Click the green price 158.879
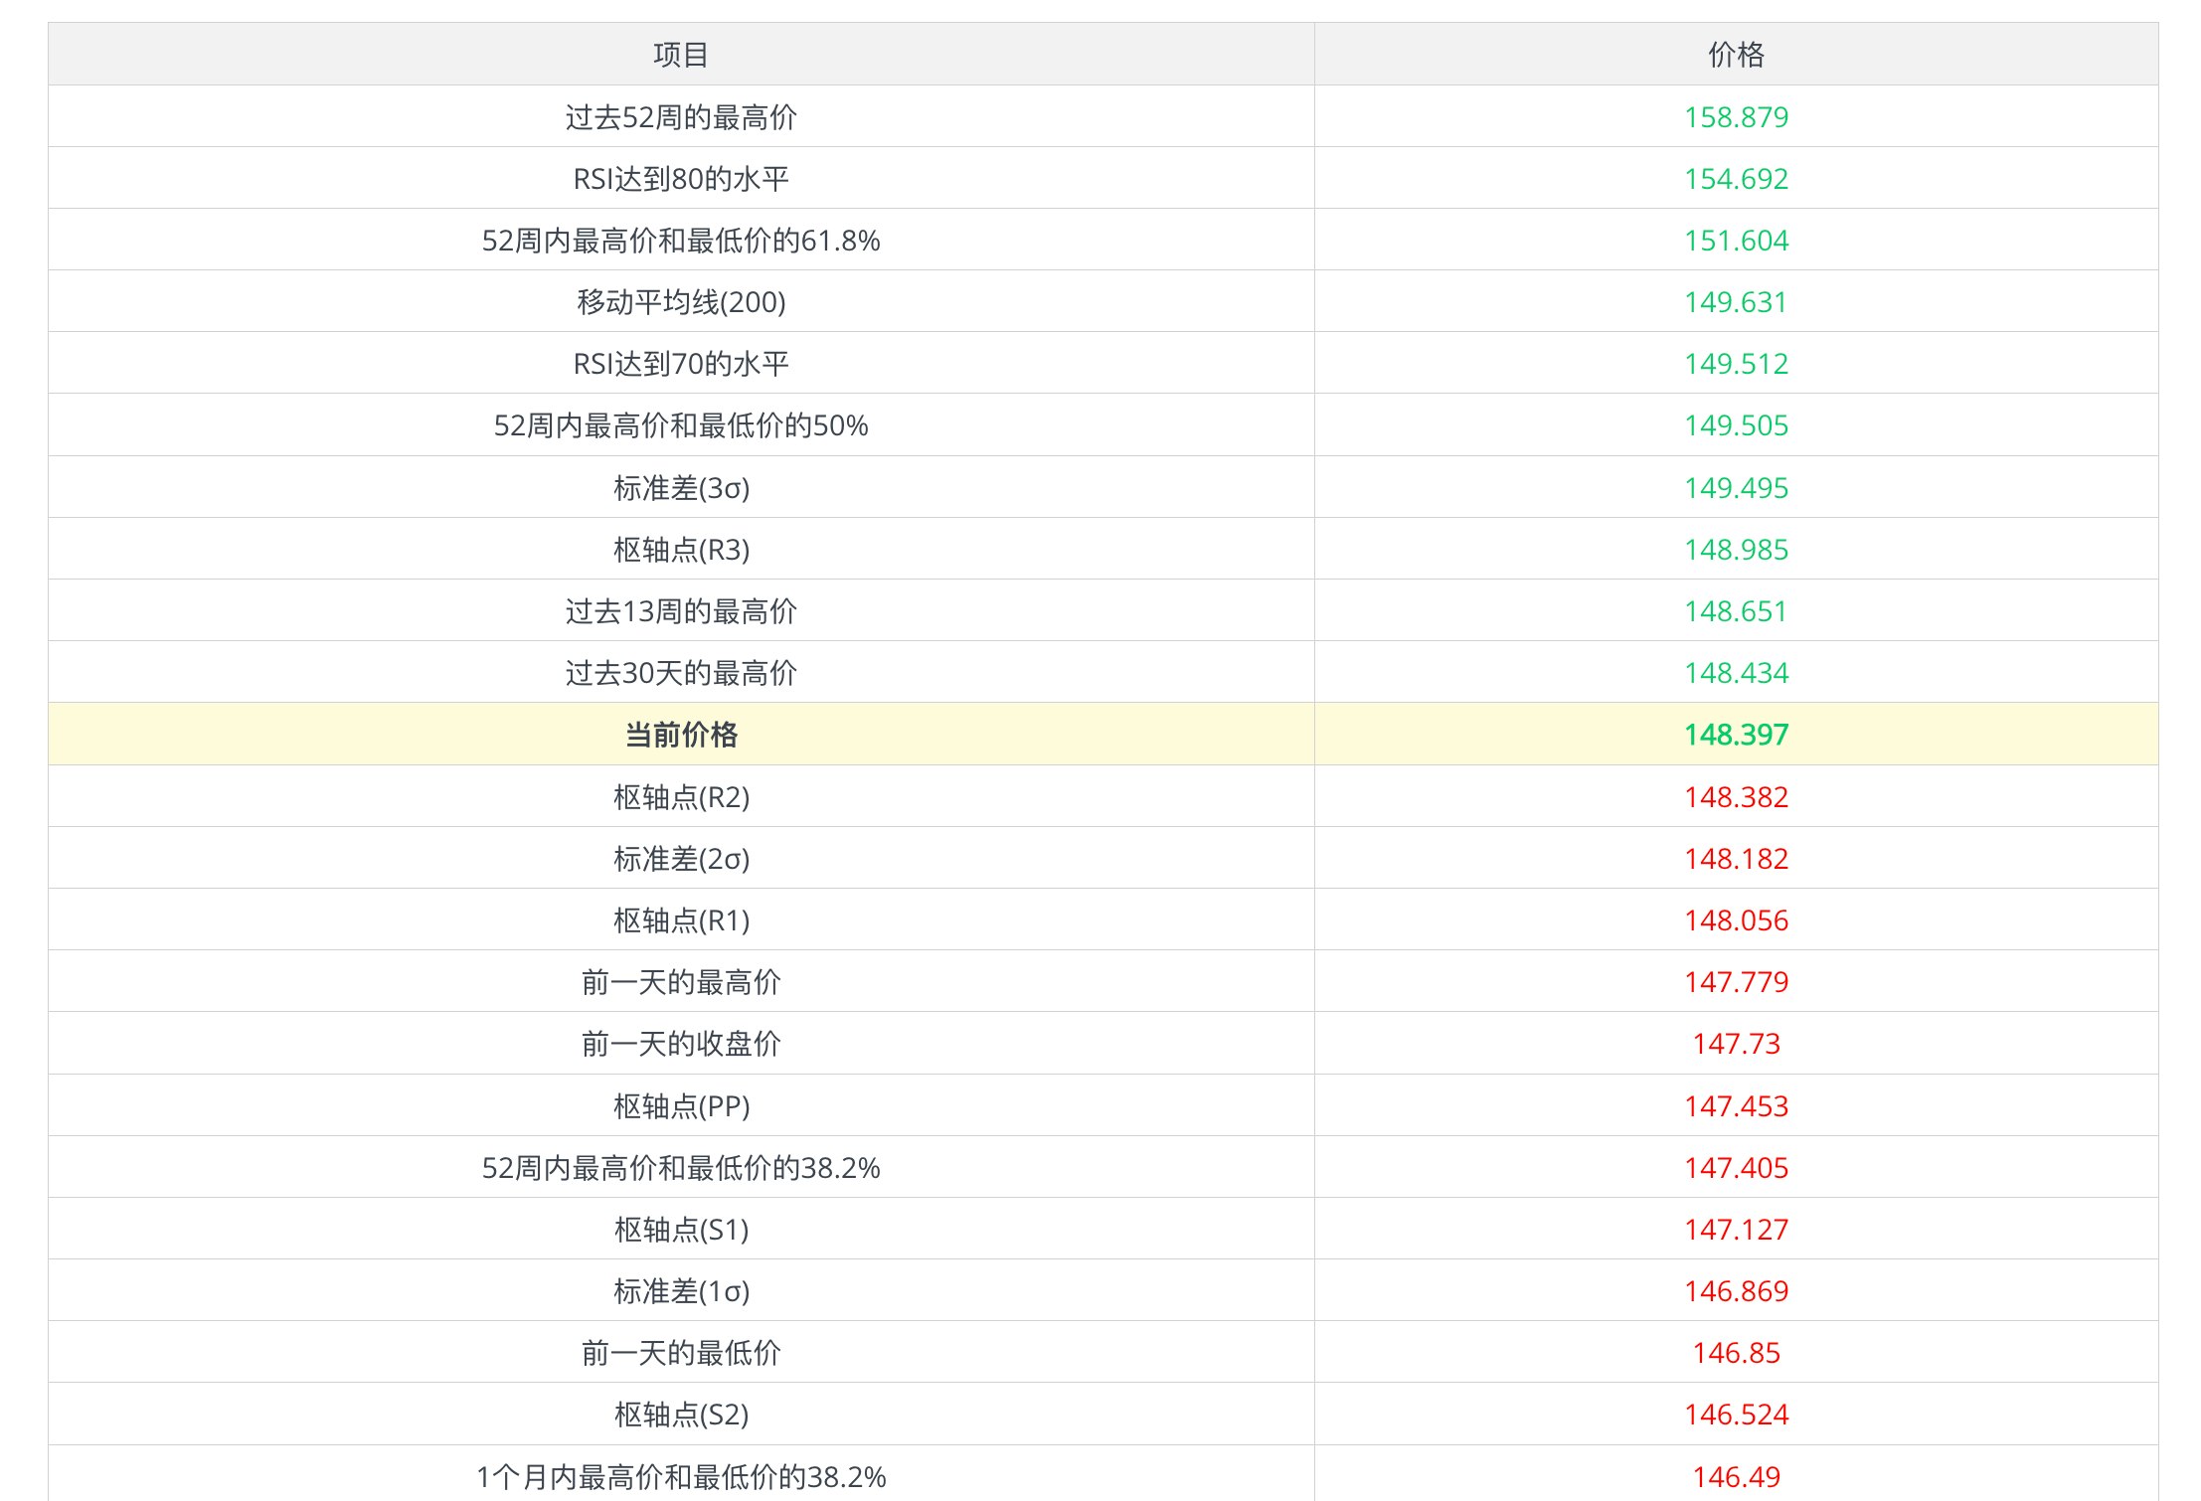2201x1501 pixels. pos(1735,116)
